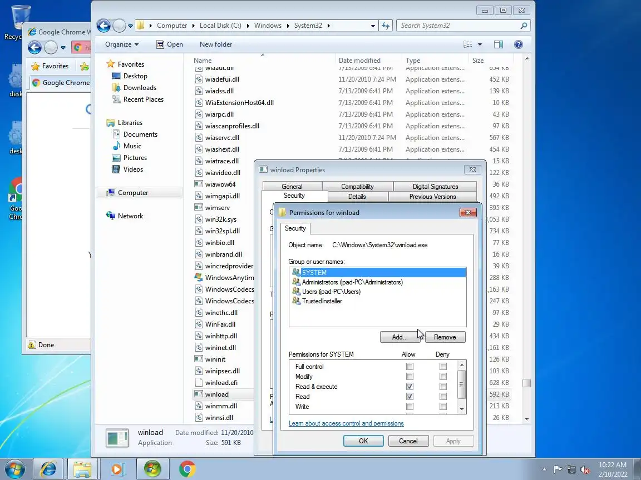Tick Deny for Full control
Screen dimensions: 641x480
443,367
